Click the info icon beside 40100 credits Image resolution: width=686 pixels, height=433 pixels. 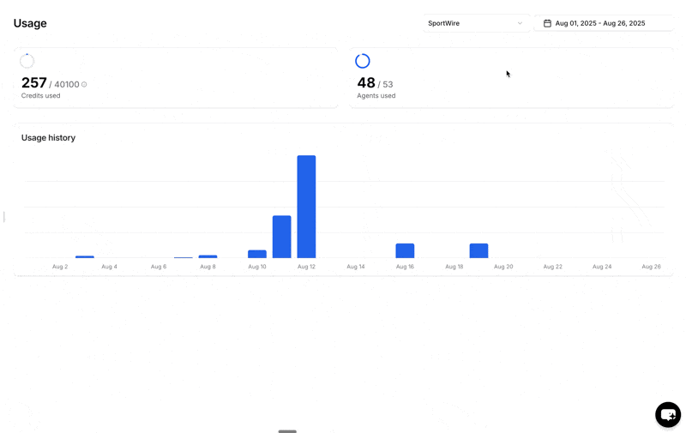[x=84, y=84]
